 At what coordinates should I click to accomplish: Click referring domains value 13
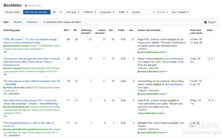click(x=90, y=59)
